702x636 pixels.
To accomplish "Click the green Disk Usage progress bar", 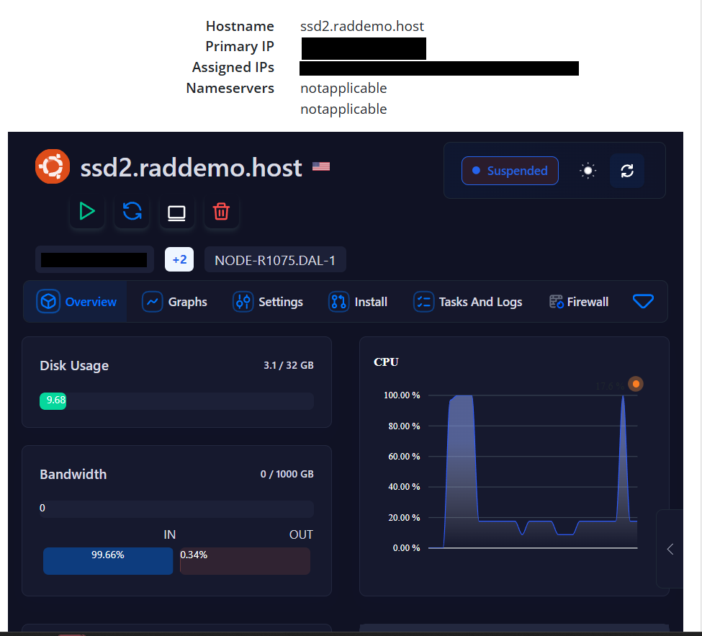I will (x=53, y=400).
